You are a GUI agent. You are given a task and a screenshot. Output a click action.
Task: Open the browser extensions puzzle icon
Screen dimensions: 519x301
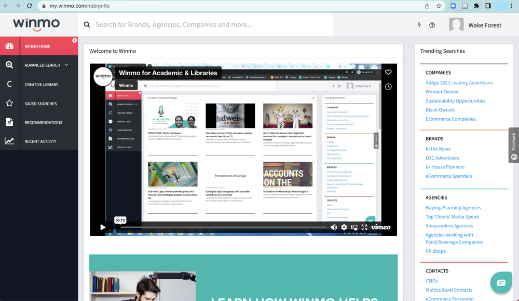[476, 6]
